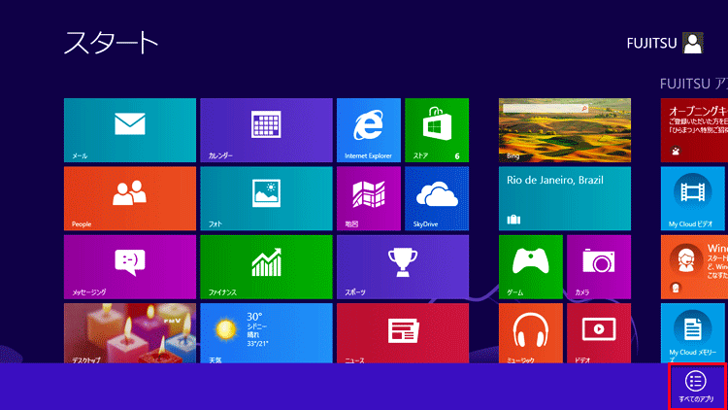Click the すべてのアプリ (All apps) button
The height and width of the screenshot is (410, 728).
696,387
